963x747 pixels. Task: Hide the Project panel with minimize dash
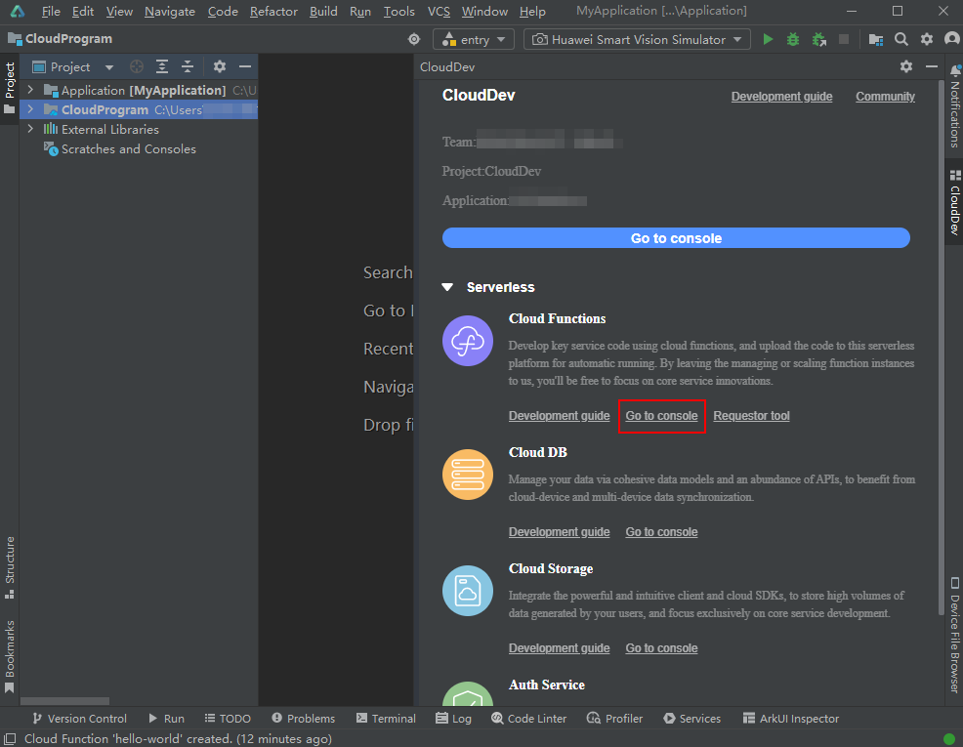[245, 67]
